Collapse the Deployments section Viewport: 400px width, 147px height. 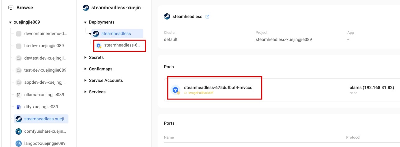point(85,22)
